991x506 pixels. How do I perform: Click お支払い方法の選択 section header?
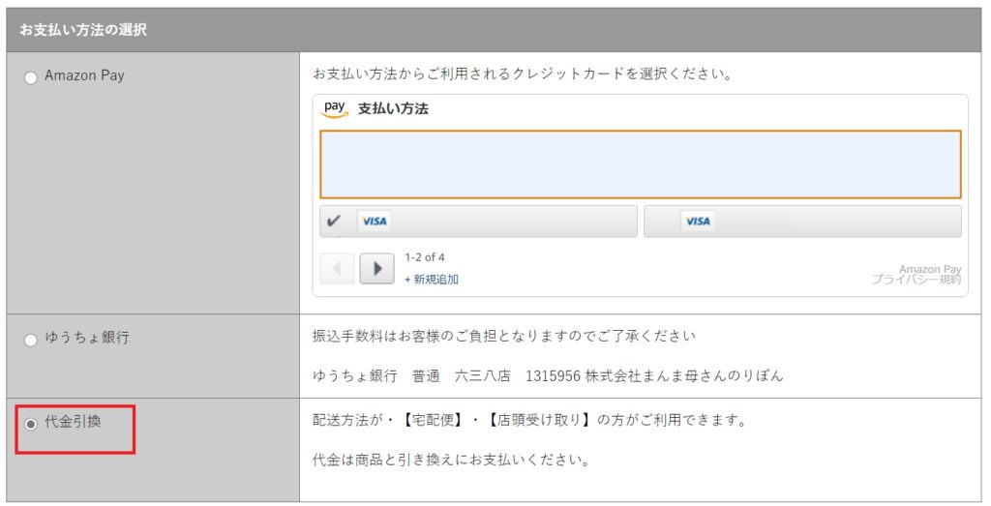point(83,30)
